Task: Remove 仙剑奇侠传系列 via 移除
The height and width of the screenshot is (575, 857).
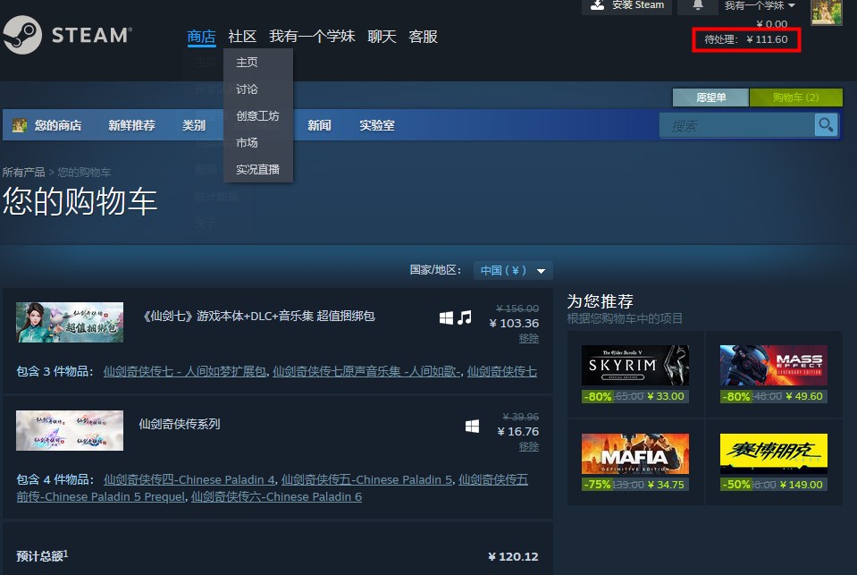Action: point(528,446)
